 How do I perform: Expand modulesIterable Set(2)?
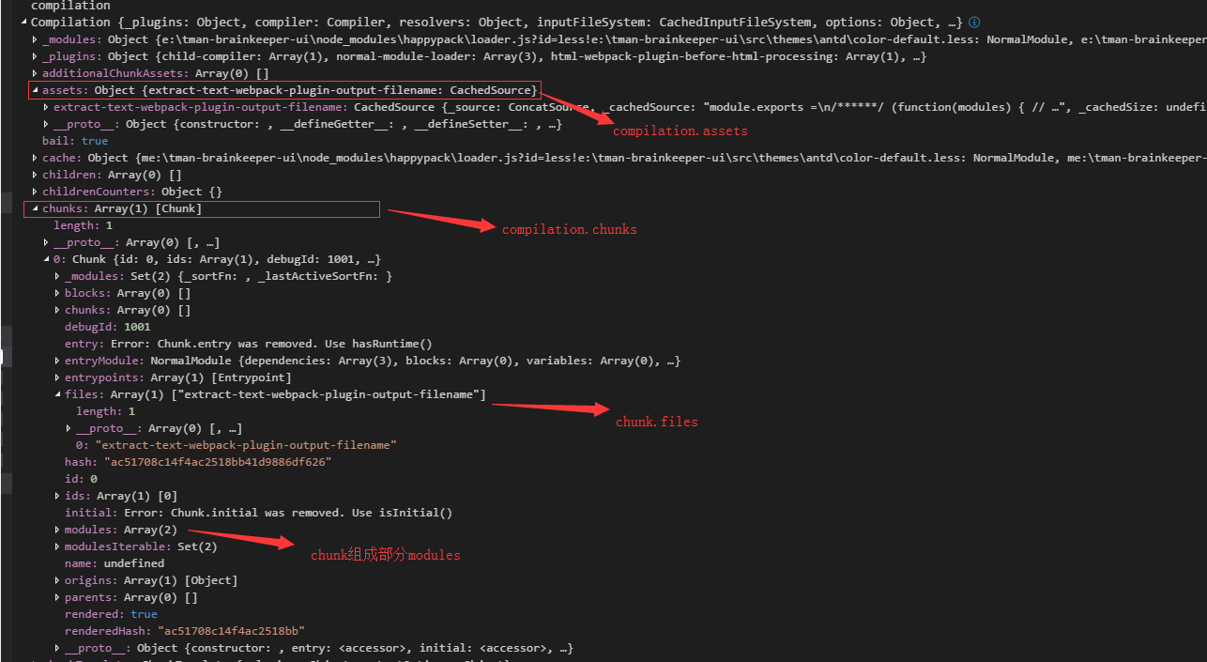57,547
